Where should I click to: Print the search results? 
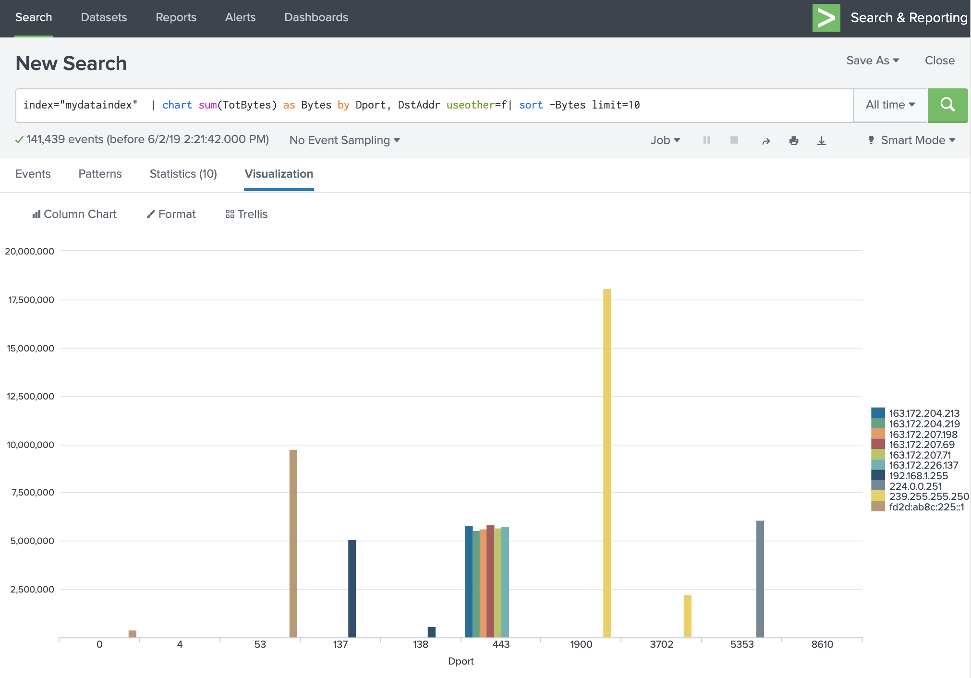coord(794,140)
